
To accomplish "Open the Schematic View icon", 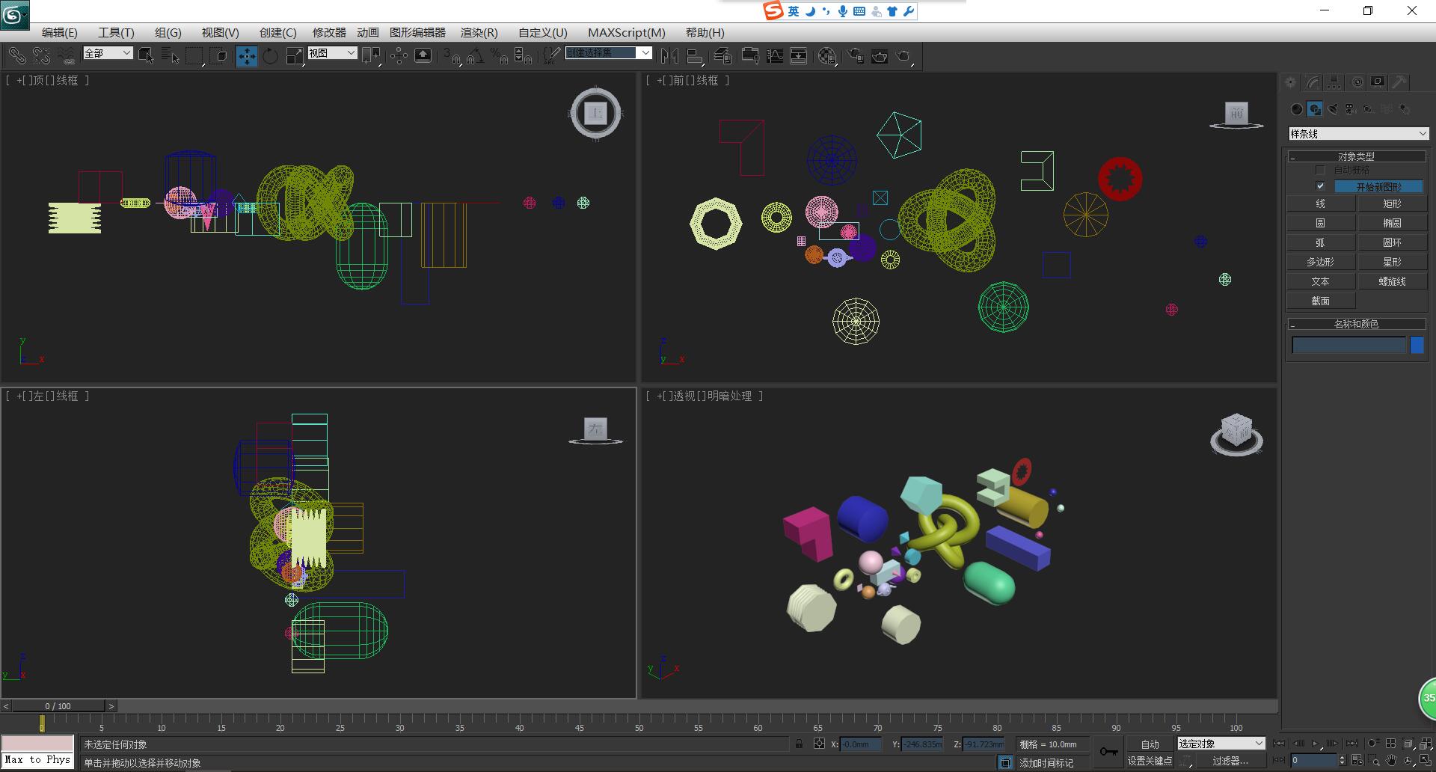I will pos(799,56).
